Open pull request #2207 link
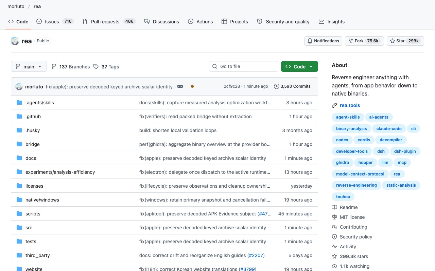 tap(256, 255)
